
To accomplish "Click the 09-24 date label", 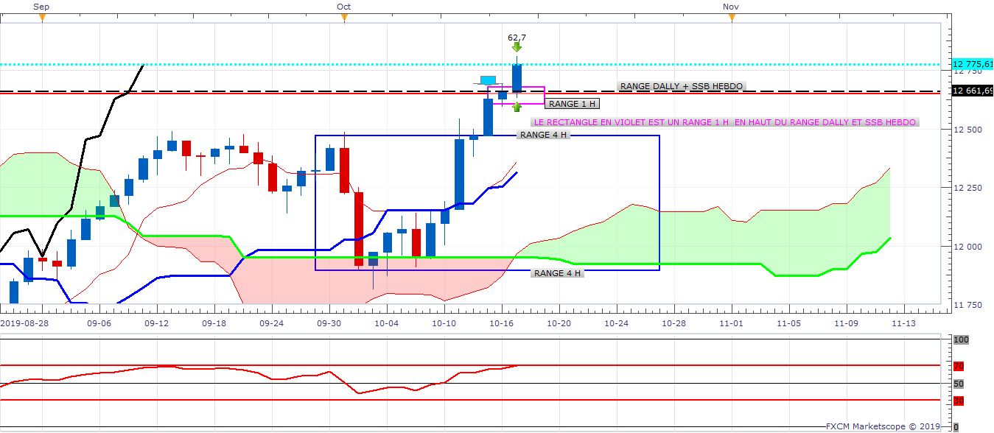I will 271,323.
